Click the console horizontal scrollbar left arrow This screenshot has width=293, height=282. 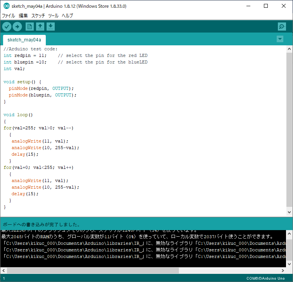4,270
